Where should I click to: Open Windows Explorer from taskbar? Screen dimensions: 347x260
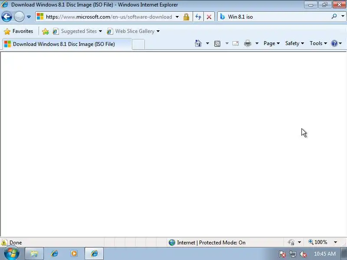34,253
